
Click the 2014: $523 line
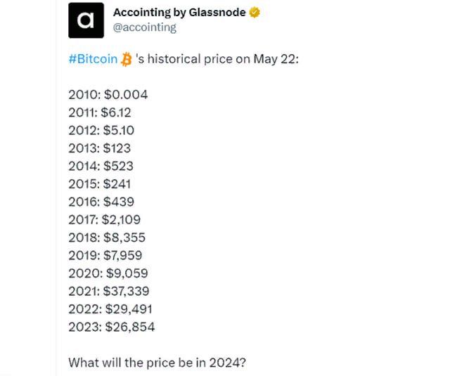[101, 166]
